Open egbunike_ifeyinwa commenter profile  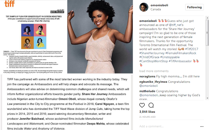point(153,82)
